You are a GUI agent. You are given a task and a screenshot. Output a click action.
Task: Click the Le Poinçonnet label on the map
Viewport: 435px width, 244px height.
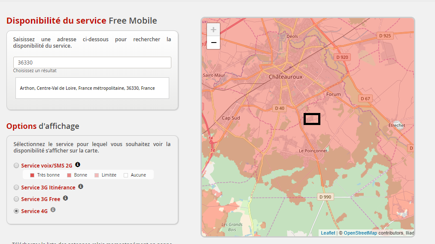tap(313, 151)
